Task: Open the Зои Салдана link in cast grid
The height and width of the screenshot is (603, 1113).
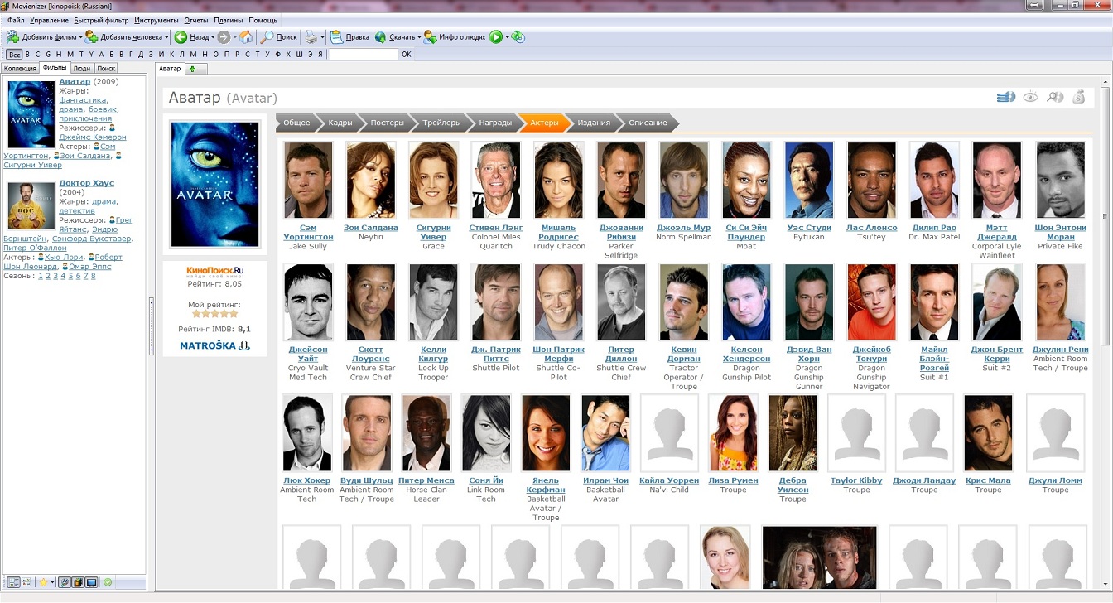Action: pyautogui.click(x=371, y=228)
